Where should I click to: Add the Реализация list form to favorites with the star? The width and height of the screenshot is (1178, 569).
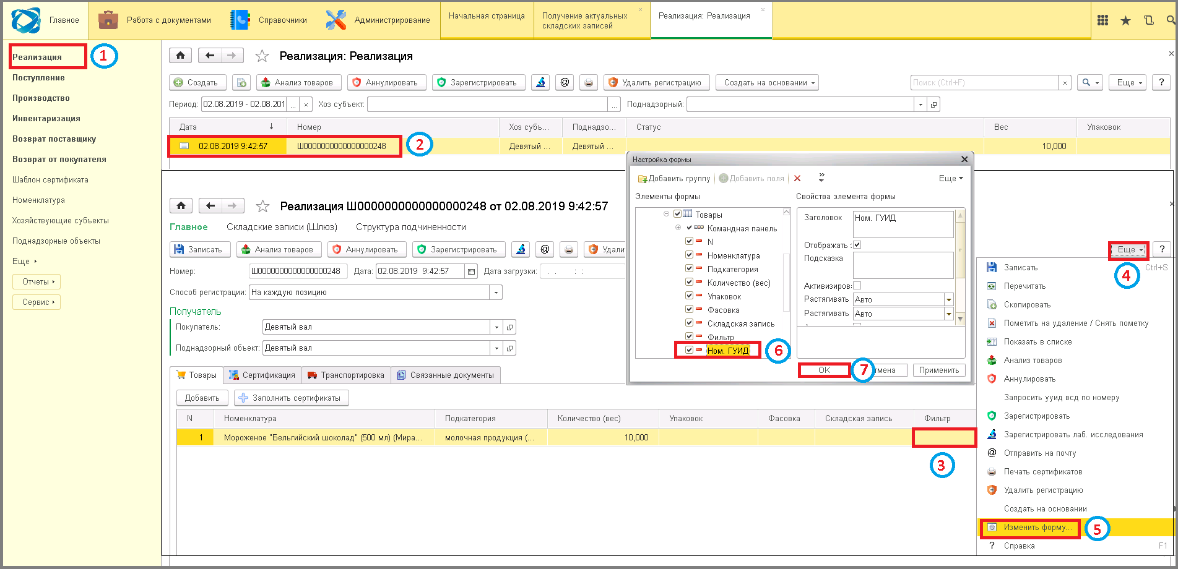[x=262, y=56]
